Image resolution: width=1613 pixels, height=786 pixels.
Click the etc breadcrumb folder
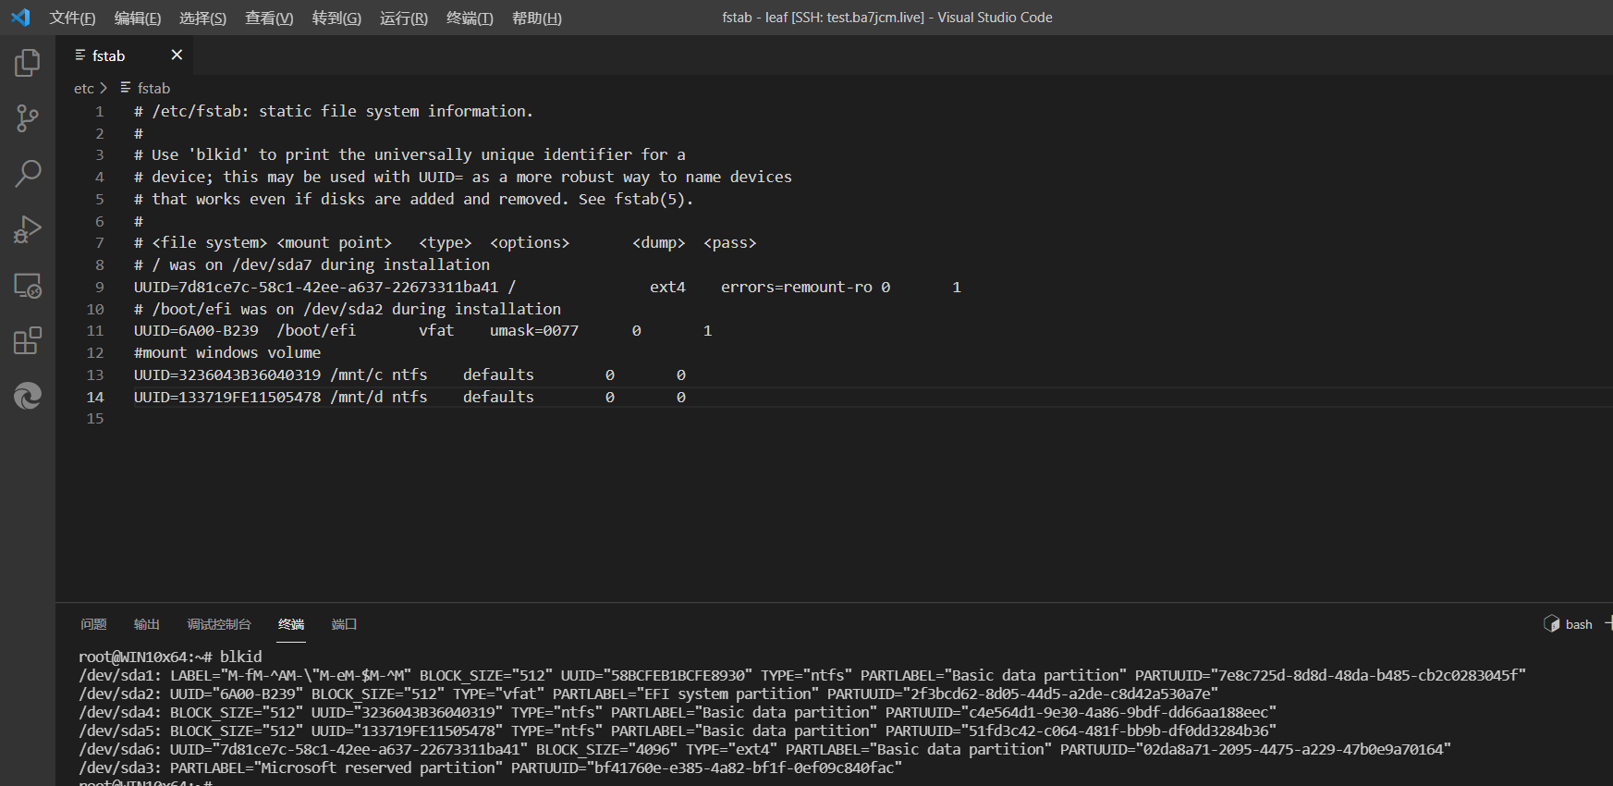click(83, 88)
